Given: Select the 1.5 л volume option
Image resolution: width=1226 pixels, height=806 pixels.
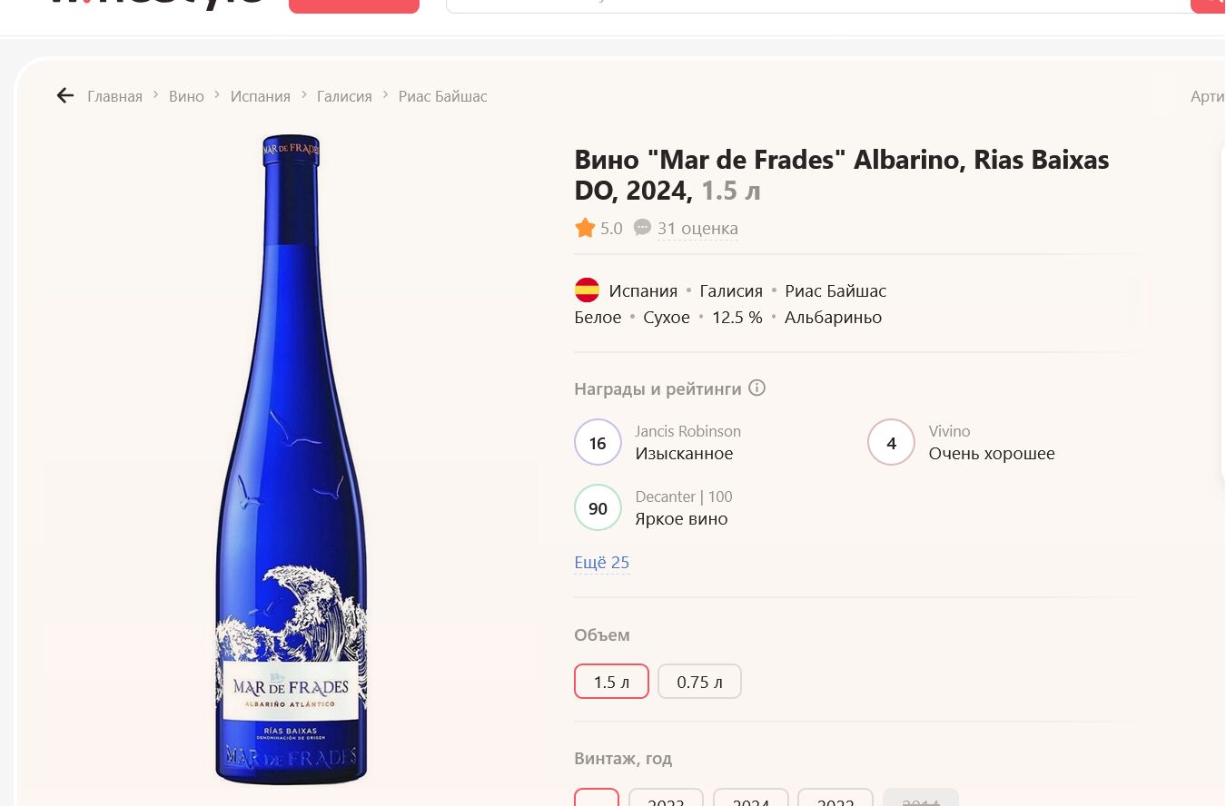Looking at the screenshot, I should pyautogui.click(x=611, y=682).
